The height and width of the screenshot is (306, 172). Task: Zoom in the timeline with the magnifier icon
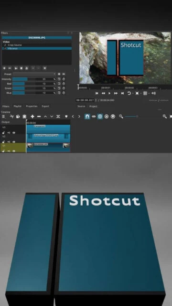coord(165,117)
